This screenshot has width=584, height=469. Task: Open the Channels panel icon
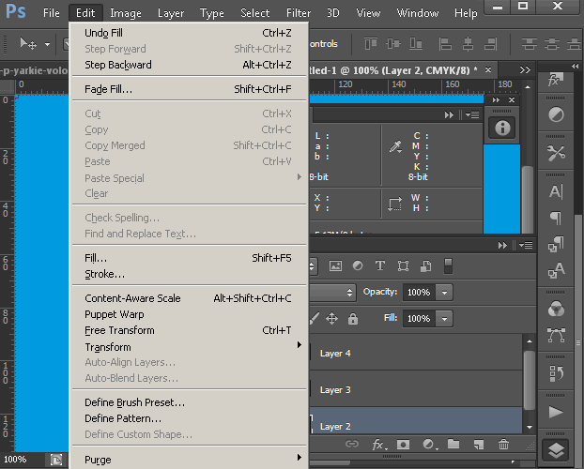556,308
